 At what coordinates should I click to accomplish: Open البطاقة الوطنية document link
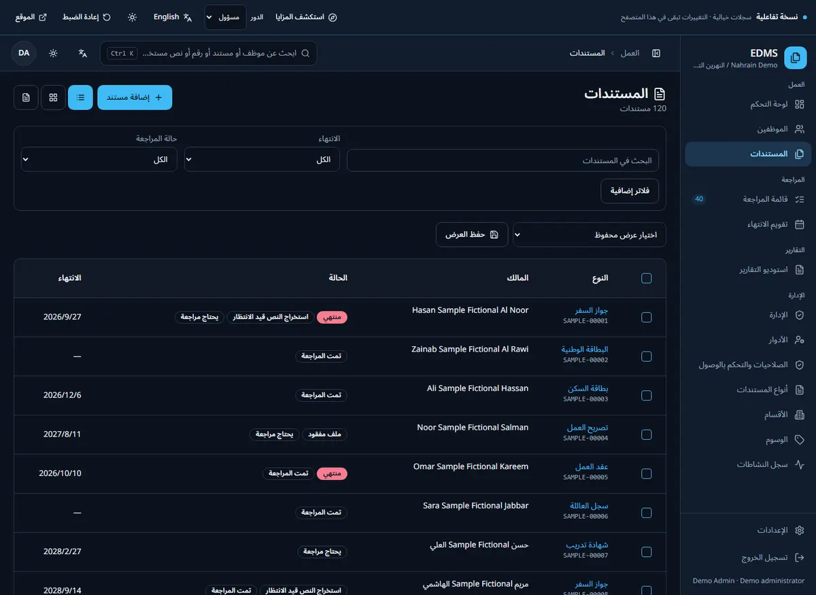[x=585, y=350]
